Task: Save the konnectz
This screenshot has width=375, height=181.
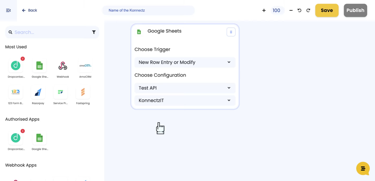Action: (x=327, y=10)
